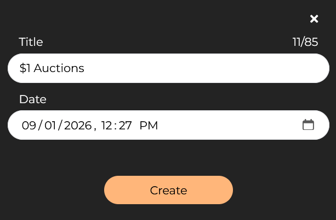The image size is (336, 220).
Task: Close the dialog with the X icon
Action: click(x=314, y=19)
